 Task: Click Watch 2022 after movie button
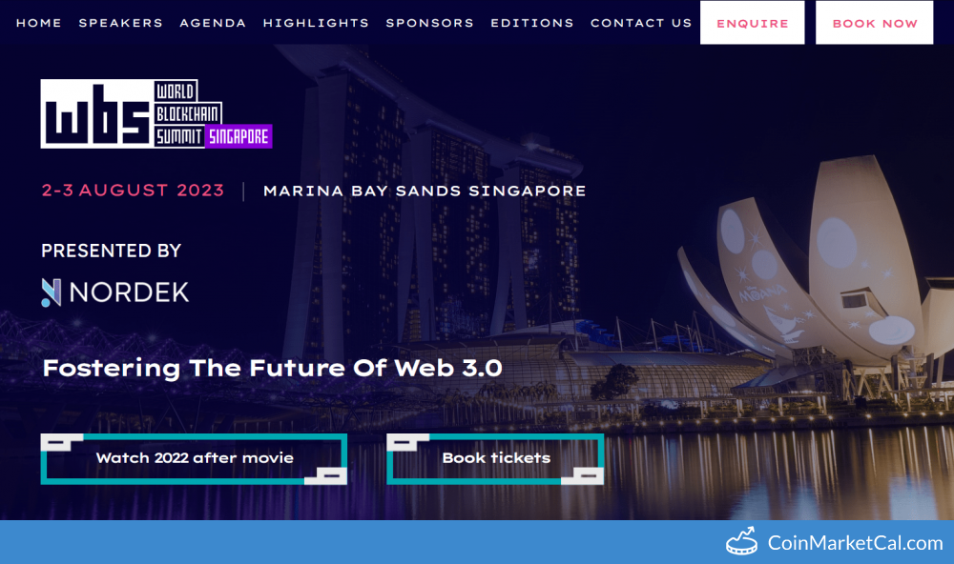[194, 459]
